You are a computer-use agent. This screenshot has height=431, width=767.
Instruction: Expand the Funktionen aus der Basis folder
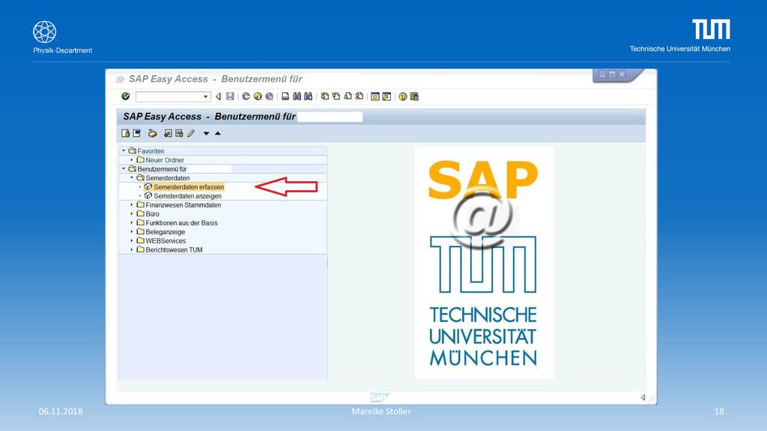point(132,223)
